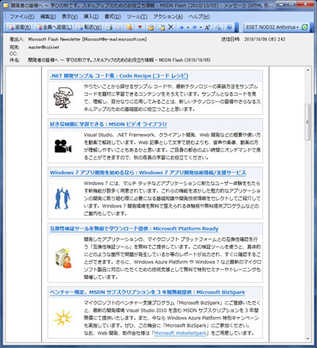Image resolution: width=317 pixels, height=348 pixels.
Task: Click the server with person image
Action: (x=63, y=258)
